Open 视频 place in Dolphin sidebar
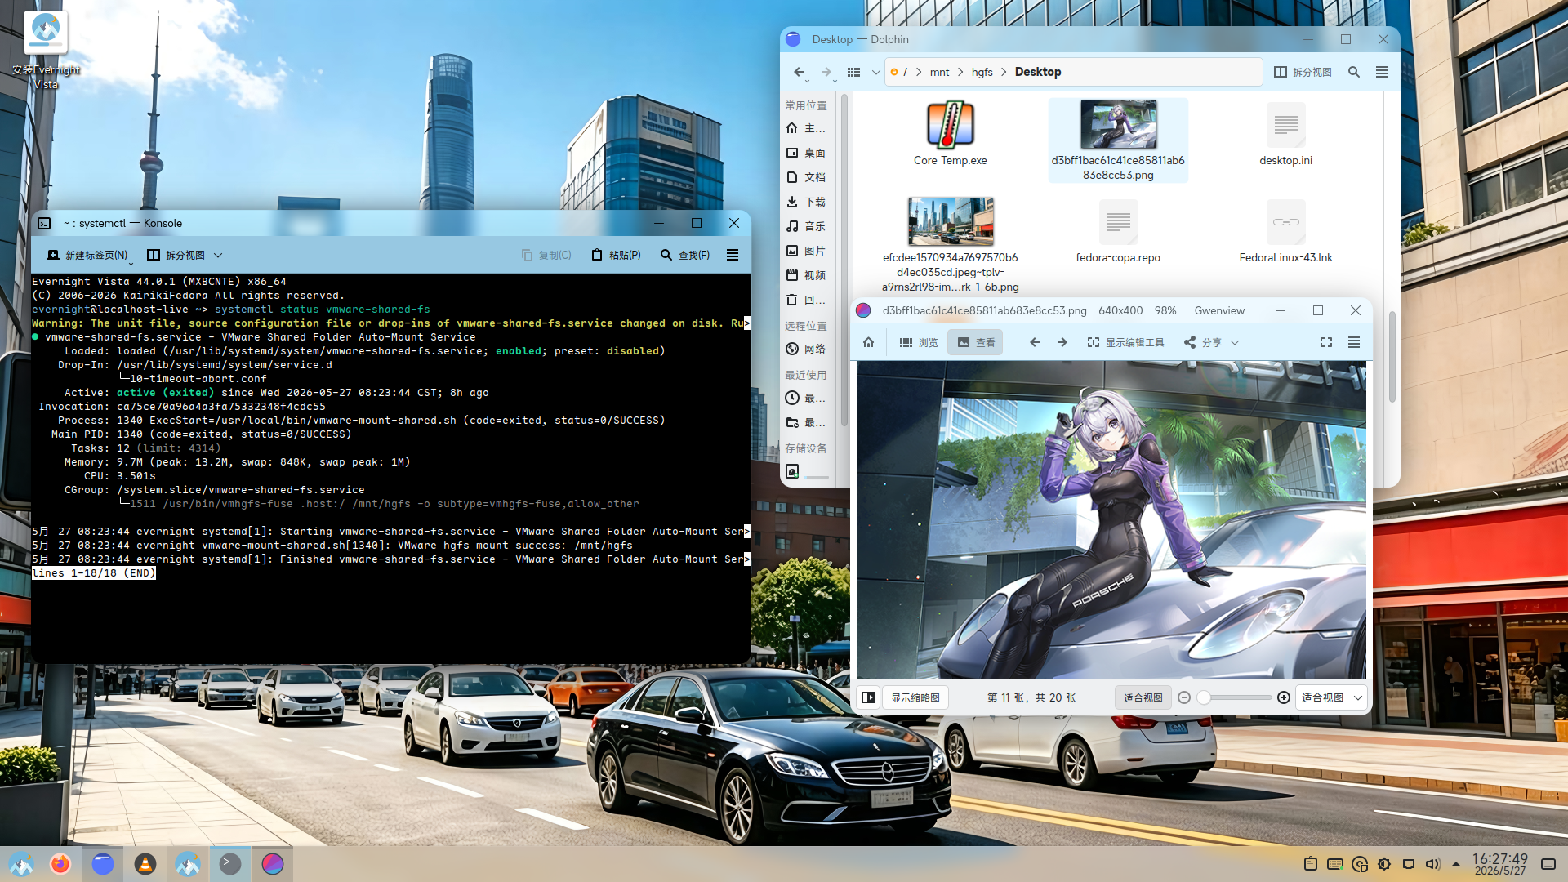1568x882 pixels. 805,275
